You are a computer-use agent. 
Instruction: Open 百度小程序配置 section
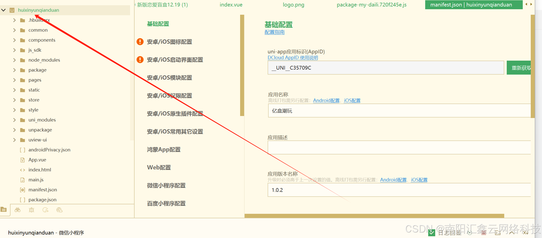(x=166, y=204)
